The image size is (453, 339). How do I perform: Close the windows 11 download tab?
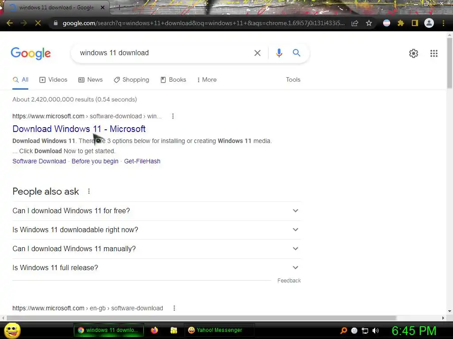(x=103, y=8)
